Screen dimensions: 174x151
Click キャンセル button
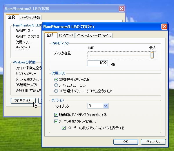coord(153,142)
